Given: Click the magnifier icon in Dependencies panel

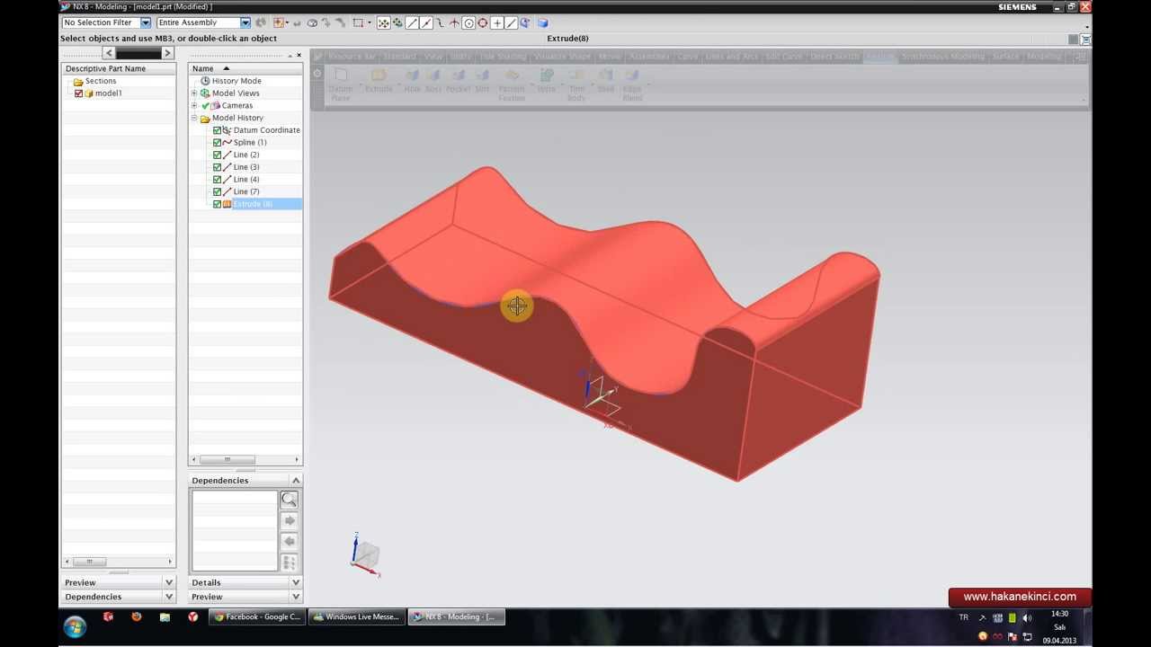Looking at the screenshot, I should [289, 500].
